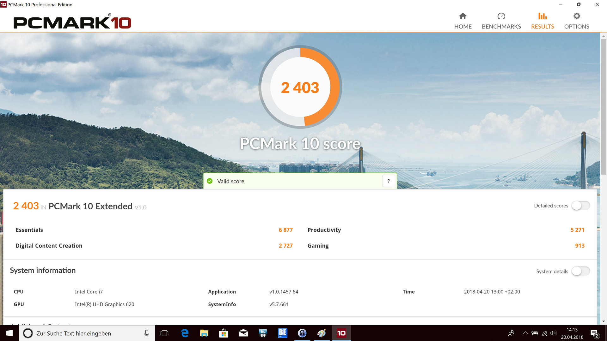Open the BENCHMARKS tab

[501, 21]
